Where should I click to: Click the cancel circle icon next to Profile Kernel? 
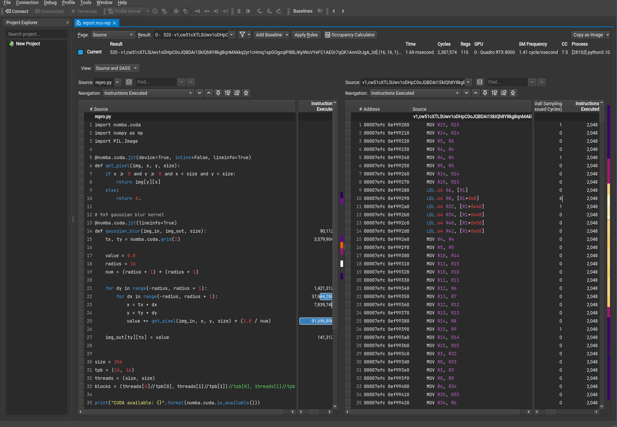155,11
